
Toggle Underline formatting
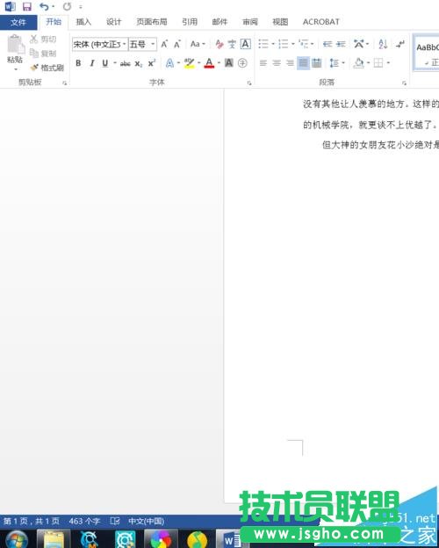click(104, 63)
